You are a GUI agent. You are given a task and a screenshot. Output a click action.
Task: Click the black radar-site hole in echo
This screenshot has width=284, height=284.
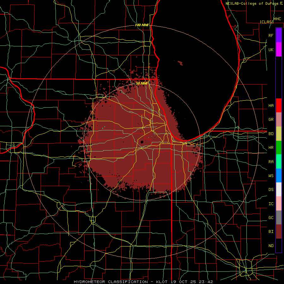[x=142, y=142]
